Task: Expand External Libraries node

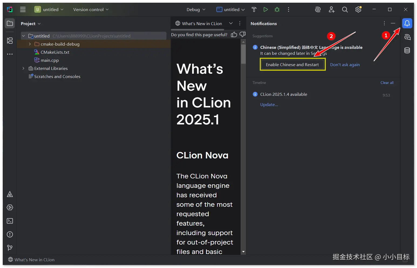Action: point(23,68)
